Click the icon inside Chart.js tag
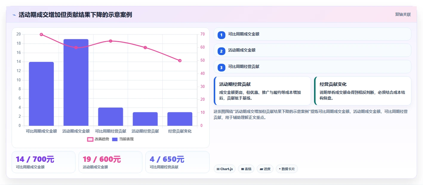This screenshot has height=185, width=423. 218,169
